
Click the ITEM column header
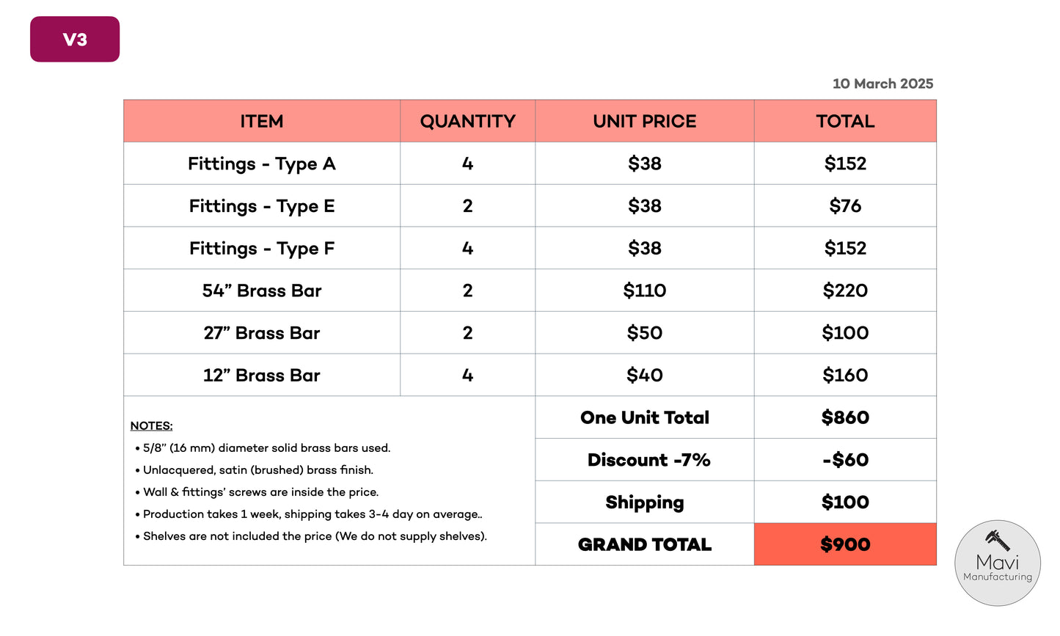coord(262,121)
